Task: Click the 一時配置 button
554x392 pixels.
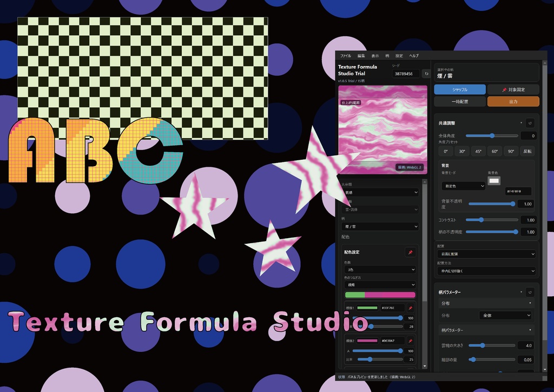Action: point(460,101)
